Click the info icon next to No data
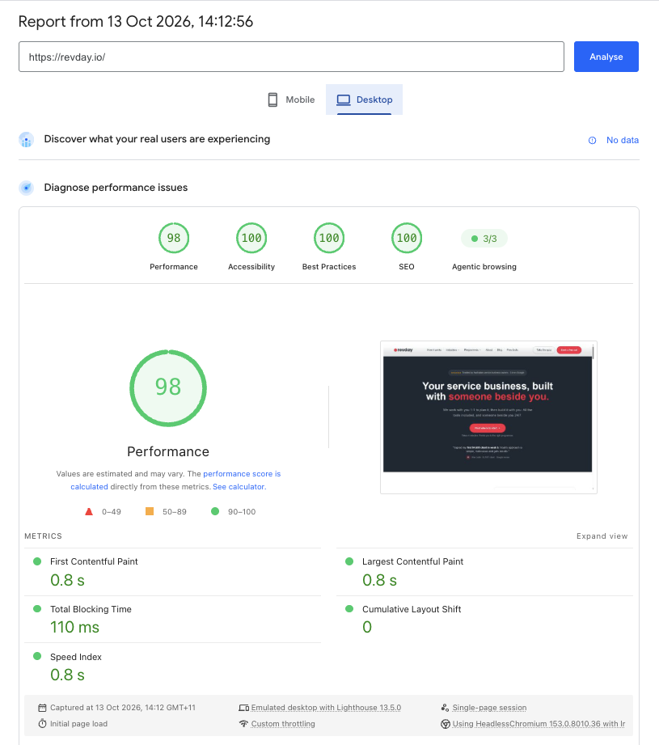Screen dimensions: 659x745 click(592, 140)
